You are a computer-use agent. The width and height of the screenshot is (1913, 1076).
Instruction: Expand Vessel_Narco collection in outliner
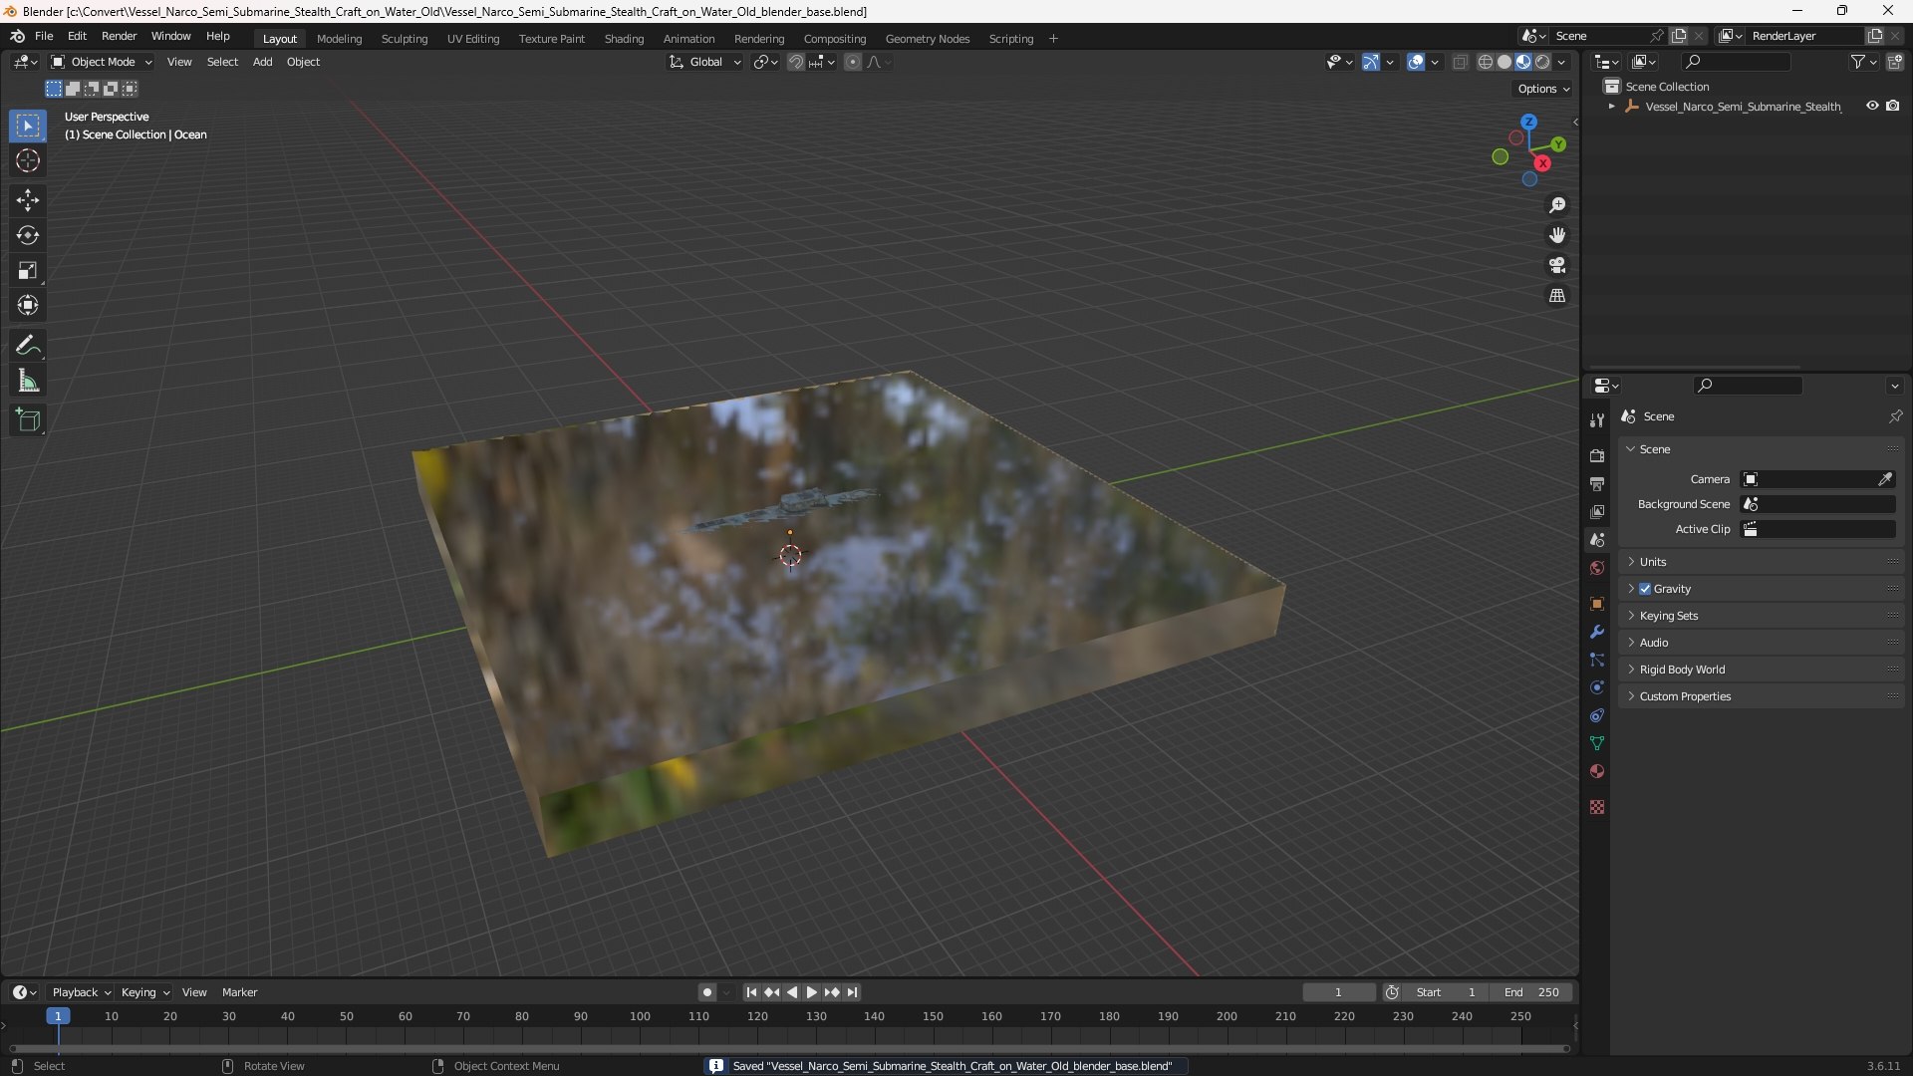pos(1612,107)
